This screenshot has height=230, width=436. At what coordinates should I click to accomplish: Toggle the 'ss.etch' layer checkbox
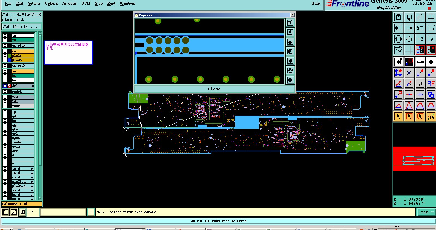point(5,66)
